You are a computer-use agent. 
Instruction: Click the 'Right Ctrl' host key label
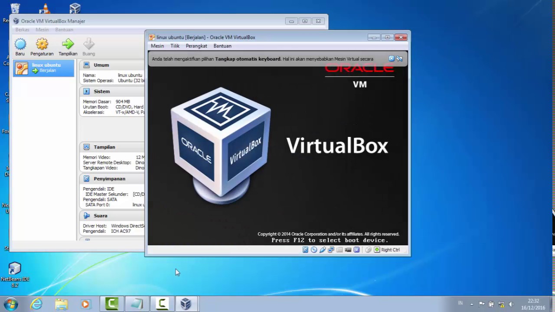tap(390, 250)
